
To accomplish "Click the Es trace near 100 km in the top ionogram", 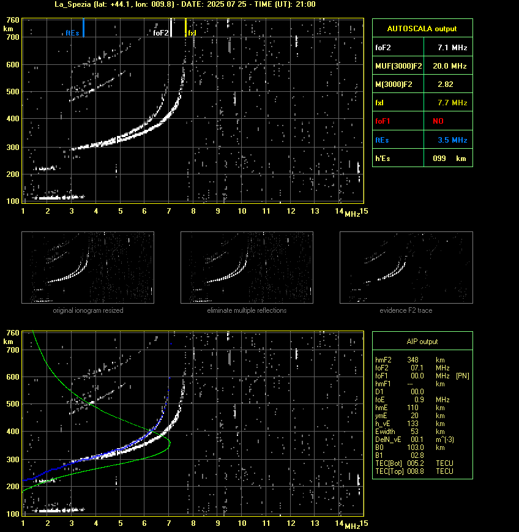I will pyautogui.click(x=58, y=197).
